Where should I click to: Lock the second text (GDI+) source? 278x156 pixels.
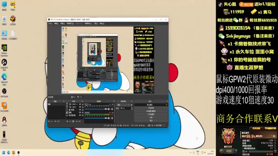(82, 107)
